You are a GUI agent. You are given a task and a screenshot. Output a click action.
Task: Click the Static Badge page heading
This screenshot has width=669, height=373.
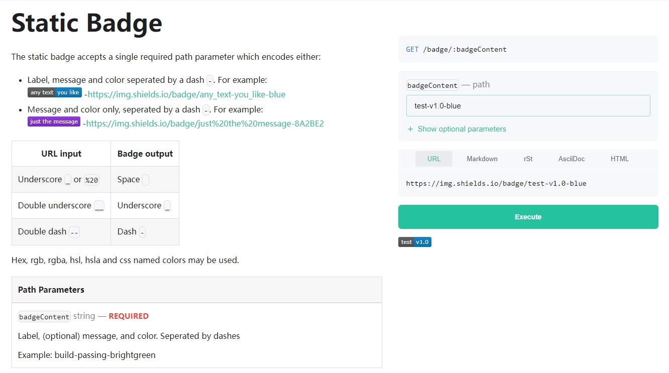tap(87, 23)
